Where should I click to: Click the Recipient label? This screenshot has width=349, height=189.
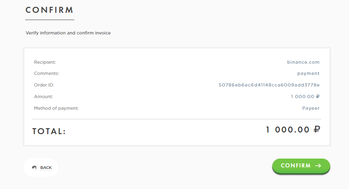point(45,62)
